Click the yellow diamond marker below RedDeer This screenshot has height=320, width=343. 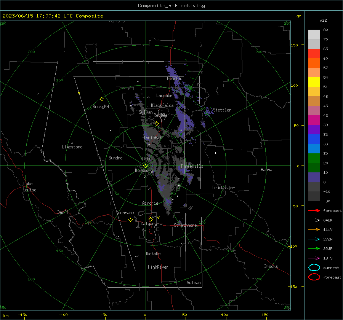pyautogui.click(x=157, y=124)
